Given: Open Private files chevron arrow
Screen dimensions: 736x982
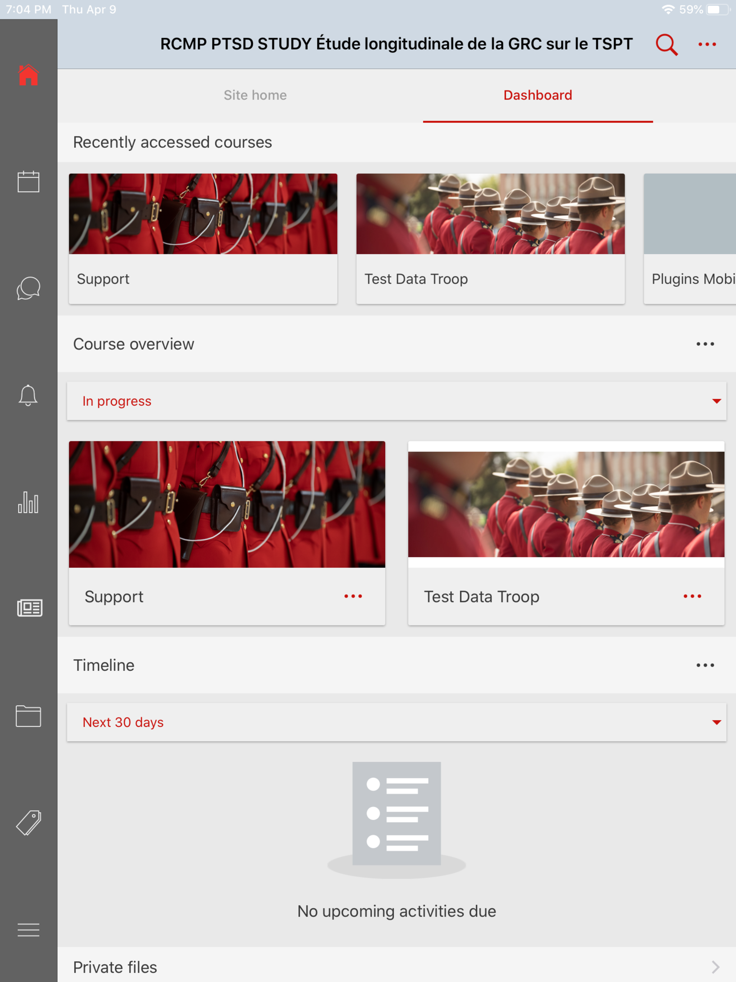Looking at the screenshot, I should [x=716, y=967].
